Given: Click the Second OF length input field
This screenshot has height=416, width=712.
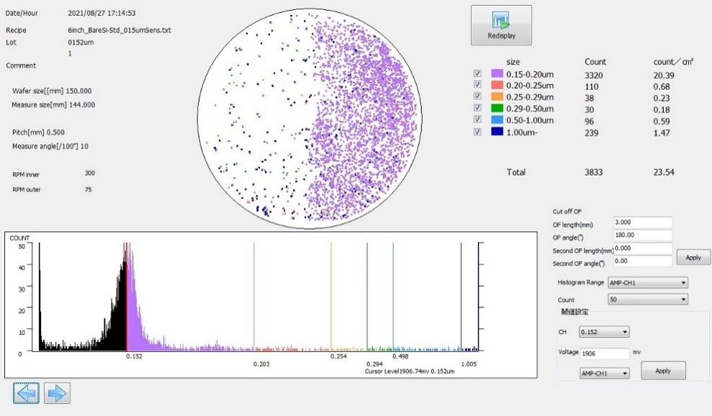Looking at the screenshot, I should [642, 248].
